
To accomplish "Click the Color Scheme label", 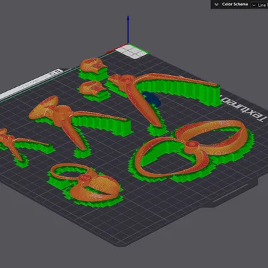I will [235, 4].
